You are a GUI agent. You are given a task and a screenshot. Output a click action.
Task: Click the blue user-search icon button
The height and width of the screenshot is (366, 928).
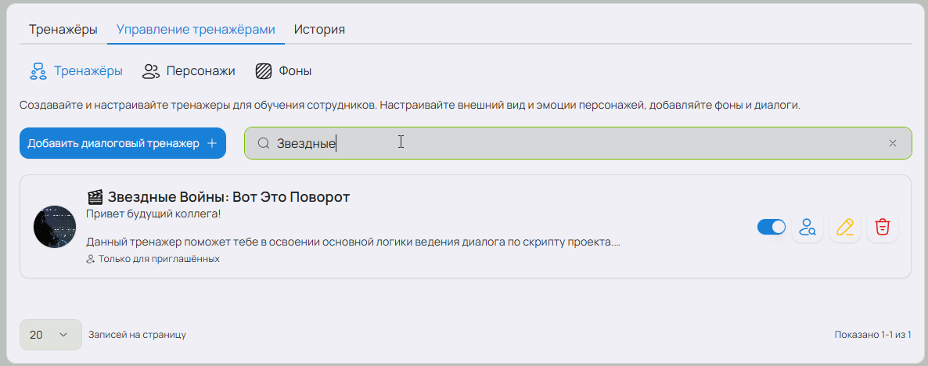pyautogui.click(x=807, y=228)
